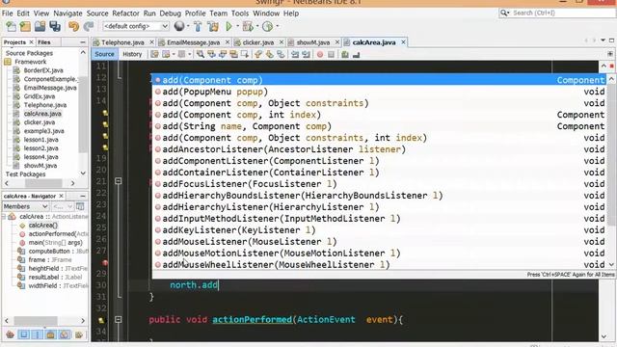Click the search magnifier icon in search box
The image size is (617, 347).
[x=504, y=13]
